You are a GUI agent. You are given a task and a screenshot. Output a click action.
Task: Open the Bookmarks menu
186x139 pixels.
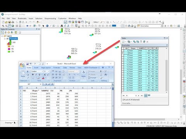(x=22, y=19)
